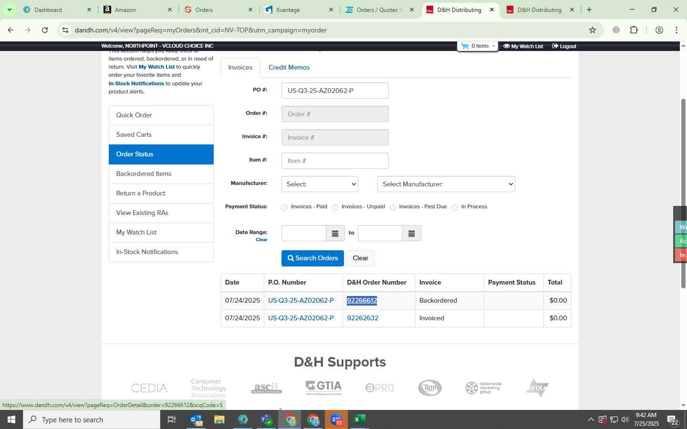687x429 pixels.
Task: Click the Clear button beside Search Orders
Action: click(x=360, y=258)
